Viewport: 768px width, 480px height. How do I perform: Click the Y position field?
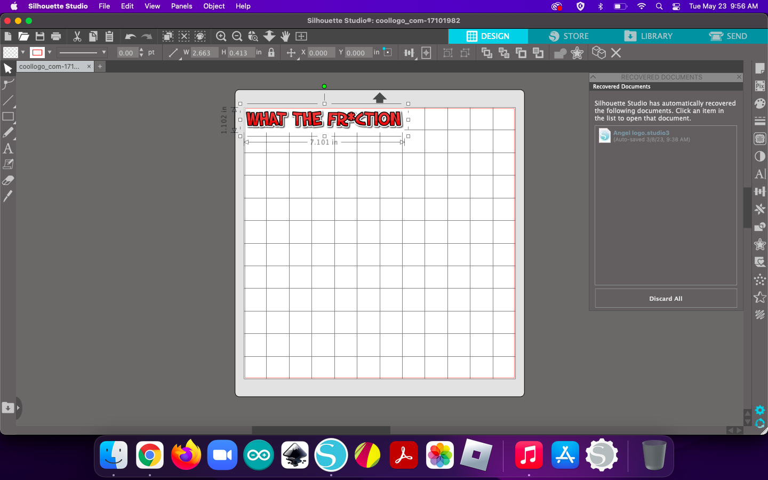[358, 53]
